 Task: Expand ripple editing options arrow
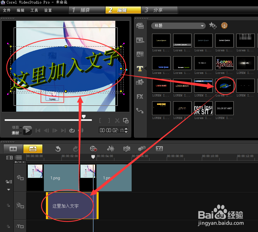(x=8, y=190)
